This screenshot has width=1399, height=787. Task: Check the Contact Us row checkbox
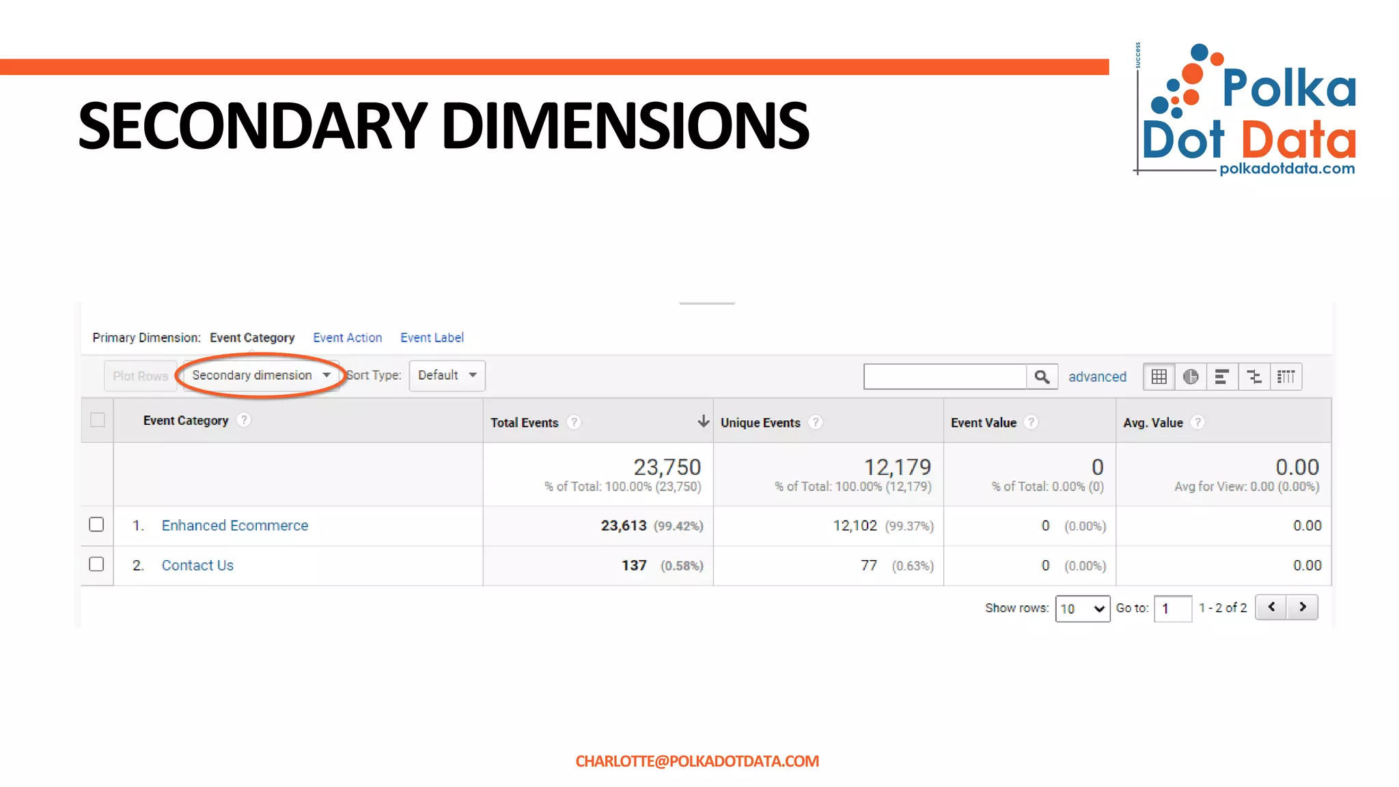(96, 564)
